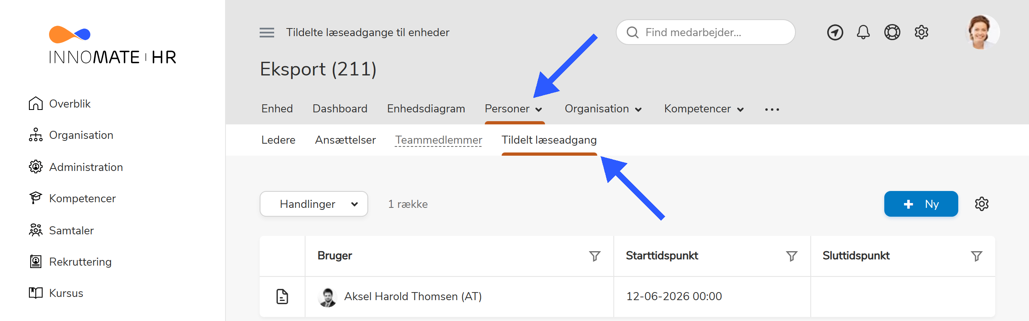The width and height of the screenshot is (1029, 321).
Task: Open Rekruttering from the sidebar icon
Action: click(x=36, y=262)
